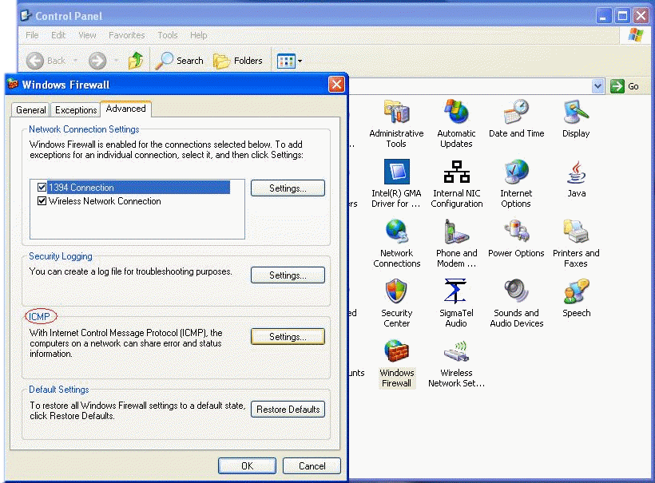Open Network Connections
The width and height of the screenshot is (655, 483).
(x=396, y=243)
